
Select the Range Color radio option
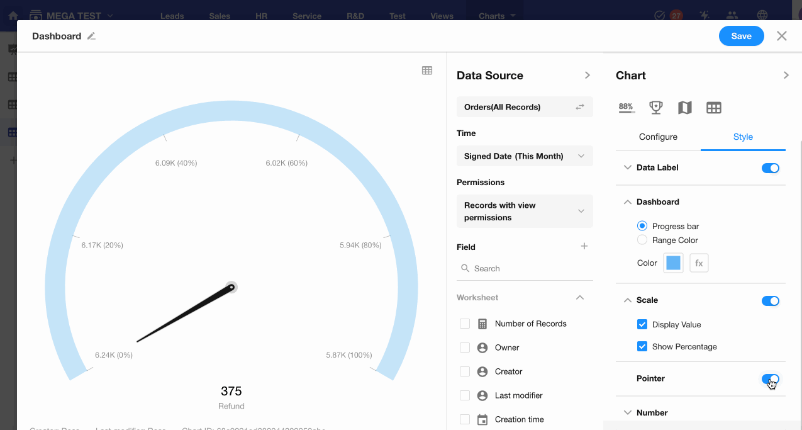point(642,240)
